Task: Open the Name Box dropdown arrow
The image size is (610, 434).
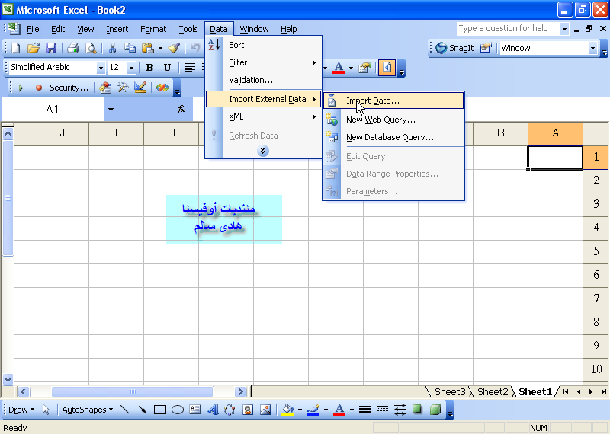Action: coord(111,110)
